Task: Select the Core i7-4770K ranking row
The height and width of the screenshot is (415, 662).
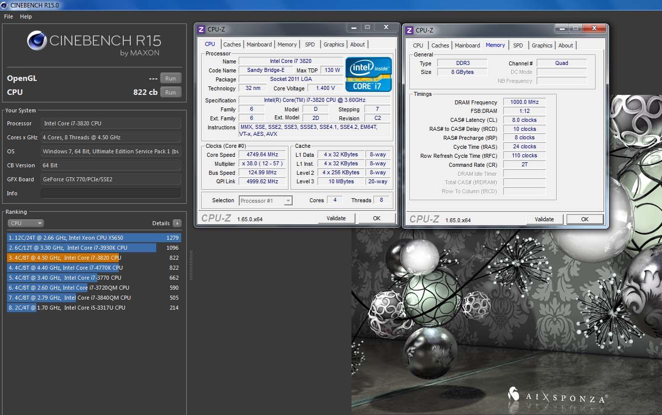Action: (94, 268)
